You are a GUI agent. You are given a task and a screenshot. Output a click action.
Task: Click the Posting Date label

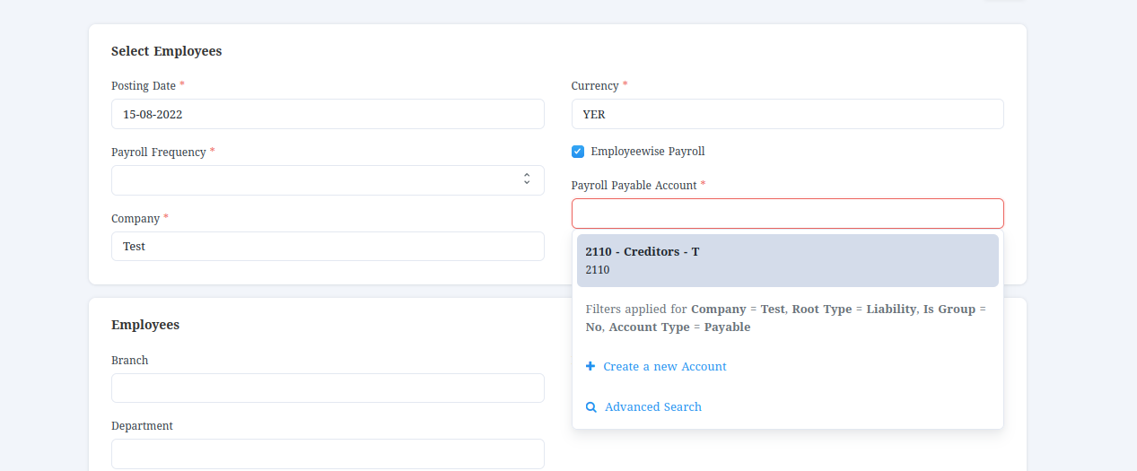144,86
